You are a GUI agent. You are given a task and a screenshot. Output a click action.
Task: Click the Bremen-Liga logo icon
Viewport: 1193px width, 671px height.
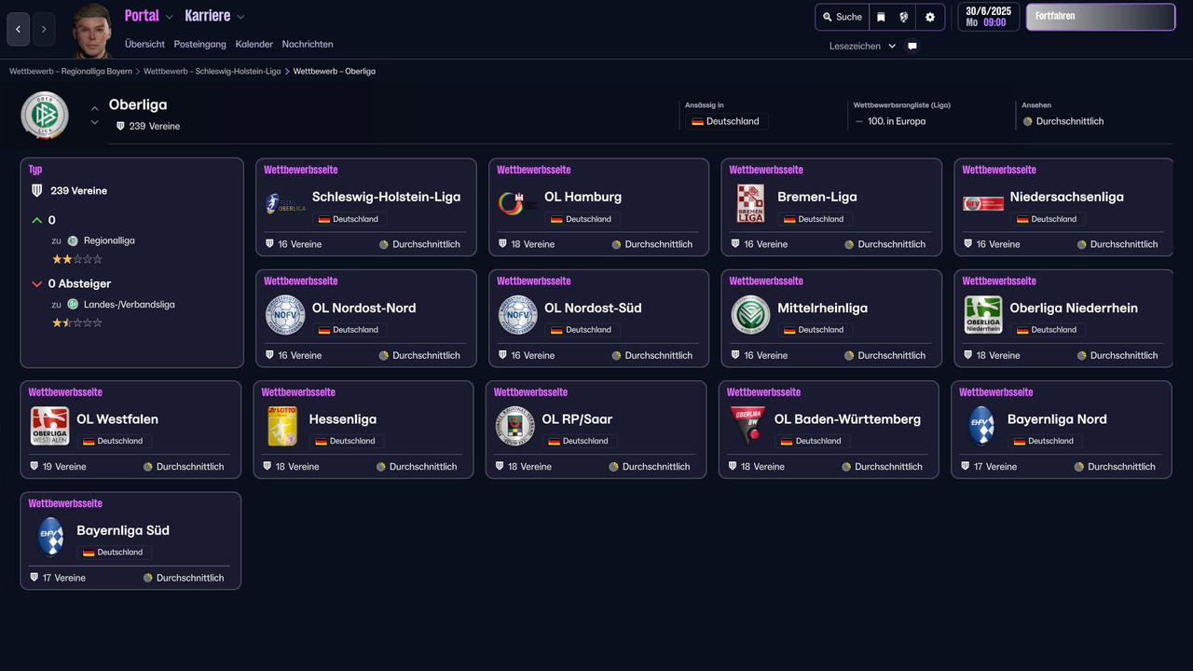(750, 203)
